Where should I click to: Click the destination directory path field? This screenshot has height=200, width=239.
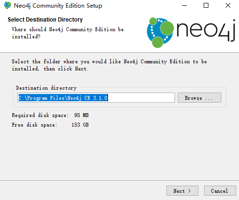96,98
